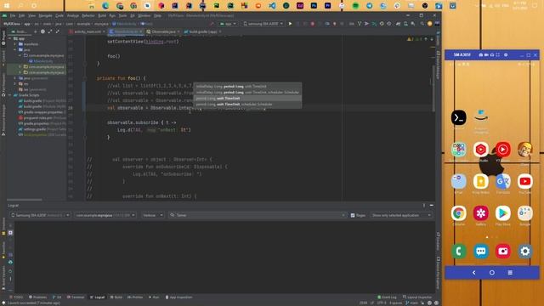
Task: Open the Verbose log level dropdown
Action: pyautogui.click(x=152, y=215)
